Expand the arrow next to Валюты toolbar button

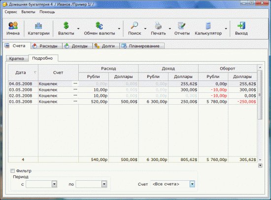click(78, 29)
